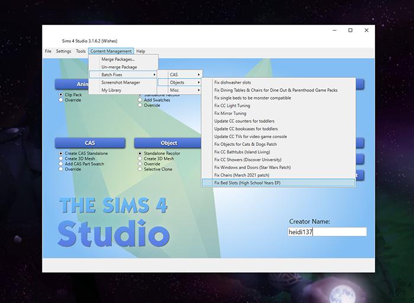Run Fix Chairs (March 2021 patch)
The image size is (414, 303).
(279, 175)
